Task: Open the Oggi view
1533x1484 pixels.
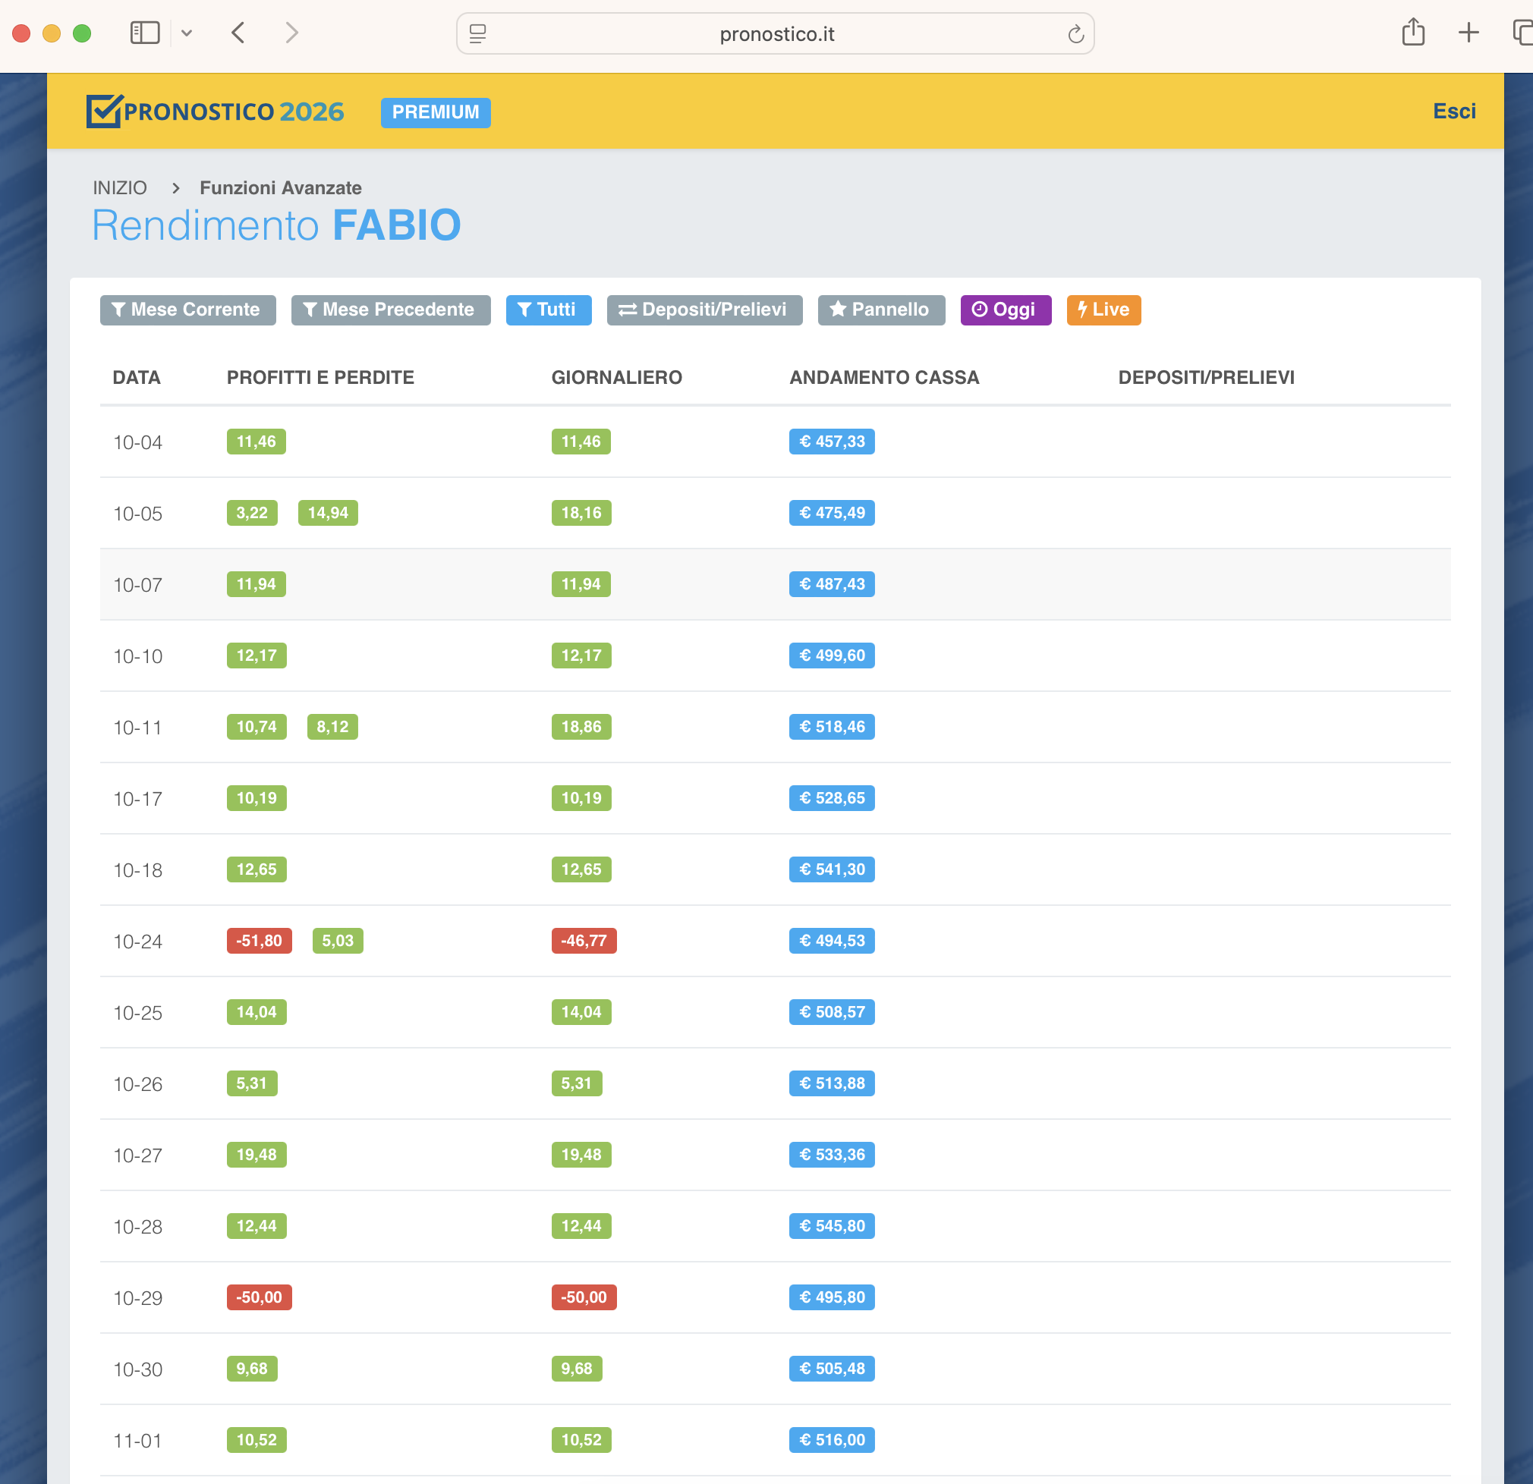Action: (1005, 310)
